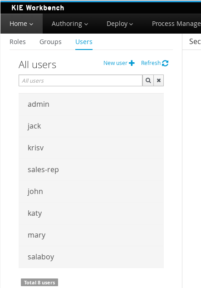Open the Home dropdown menu
This screenshot has width=201, height=288.
(x=21, y=24)
